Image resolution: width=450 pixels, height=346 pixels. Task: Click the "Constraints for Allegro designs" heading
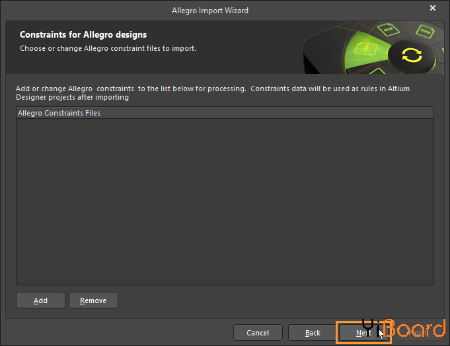point(83,35)
